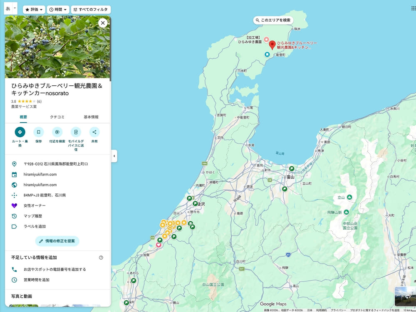This screenshot has height=312, width=416.
Task: Click the help icon next to 不足している情報を追加
Action: coord(101,258)
